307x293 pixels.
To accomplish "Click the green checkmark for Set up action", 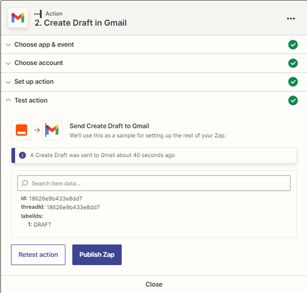I will pyautogui.click(x=293, y=82).
